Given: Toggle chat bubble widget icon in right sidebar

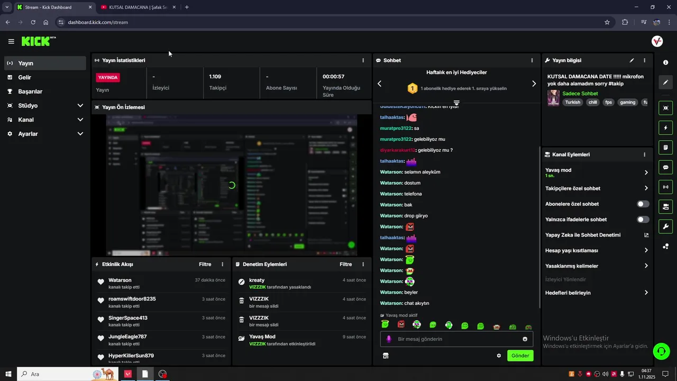Looking at the screenshot, I should (665, 167).
